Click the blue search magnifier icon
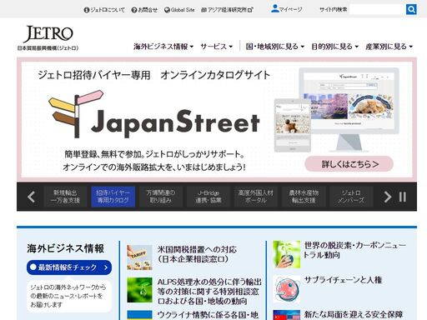 click(411, 9)
